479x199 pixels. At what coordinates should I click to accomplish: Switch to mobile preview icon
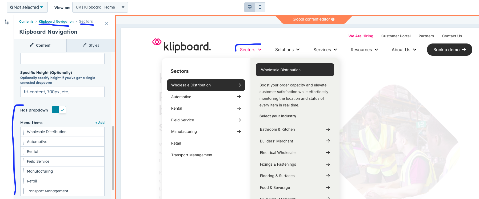coord(260,7)
